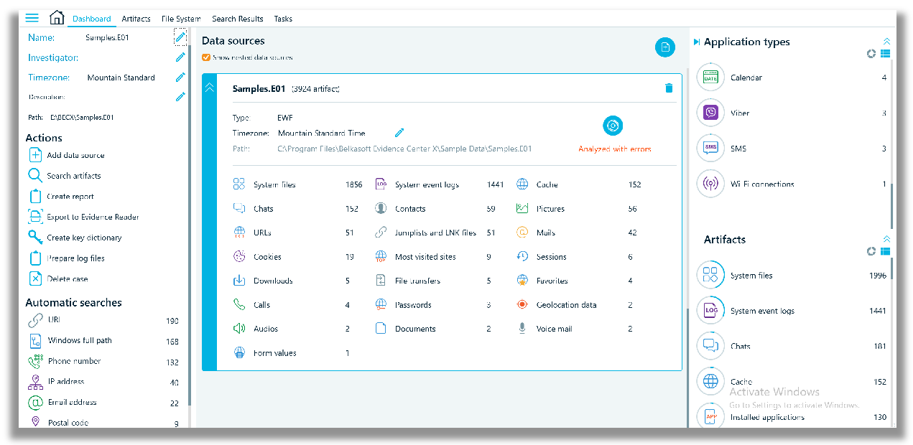This screenshot has width=913, height=445.
Task: Open Windows full path automatic search
Action: click(x=103, y=341)
